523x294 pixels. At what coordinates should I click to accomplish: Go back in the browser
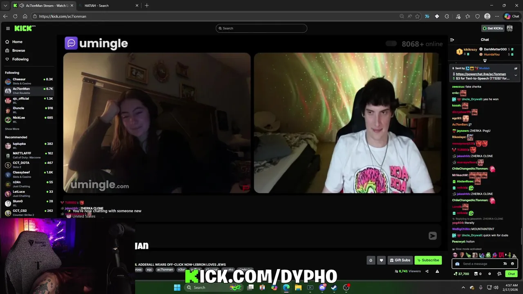click(5, 16)
